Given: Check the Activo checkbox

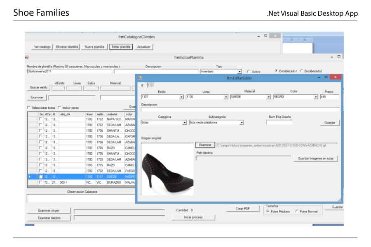Looking at the screenshot, I should tap(249, 72).
